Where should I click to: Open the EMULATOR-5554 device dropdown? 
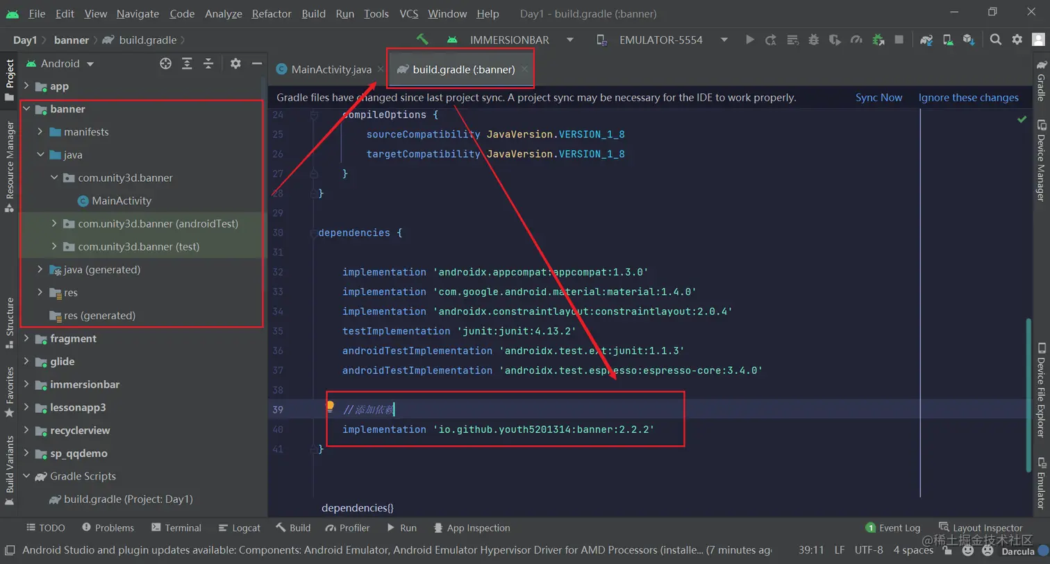pyautogui.click(x=661, y=40)
